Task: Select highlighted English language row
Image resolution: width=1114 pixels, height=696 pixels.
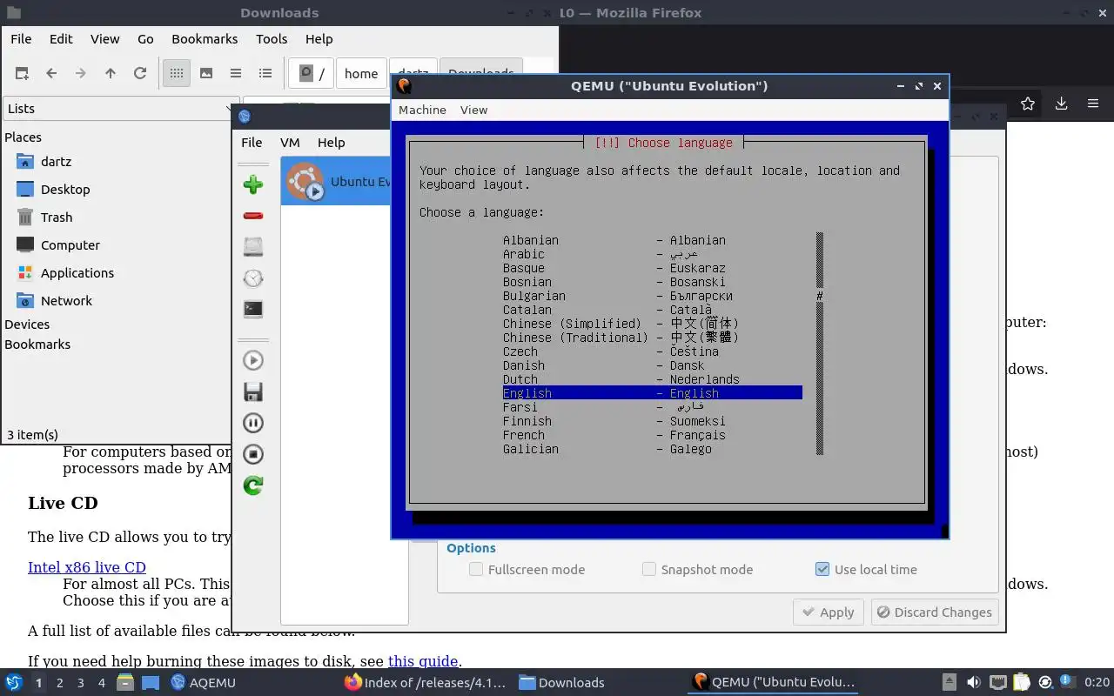Action: point(652,393)
